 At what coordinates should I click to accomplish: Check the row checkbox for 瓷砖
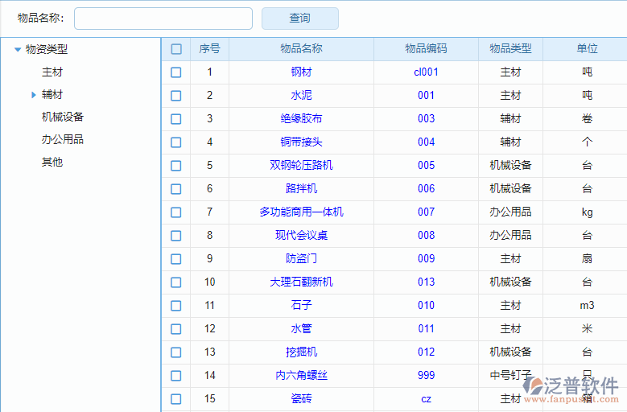(176, 399)
